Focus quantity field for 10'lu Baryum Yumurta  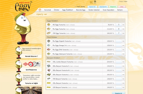click(x=119, y=83)
